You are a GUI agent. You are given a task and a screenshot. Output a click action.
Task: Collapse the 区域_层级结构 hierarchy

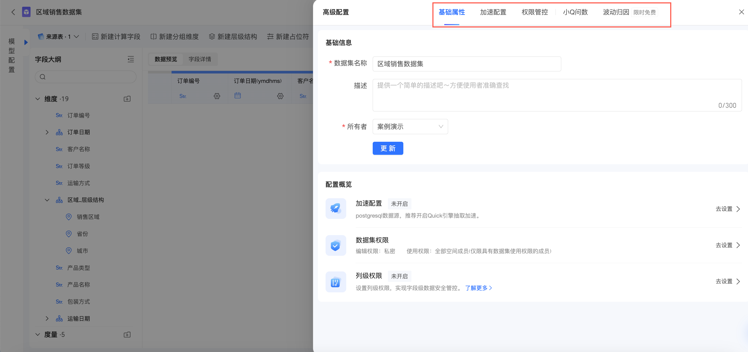tap(47, 200)
